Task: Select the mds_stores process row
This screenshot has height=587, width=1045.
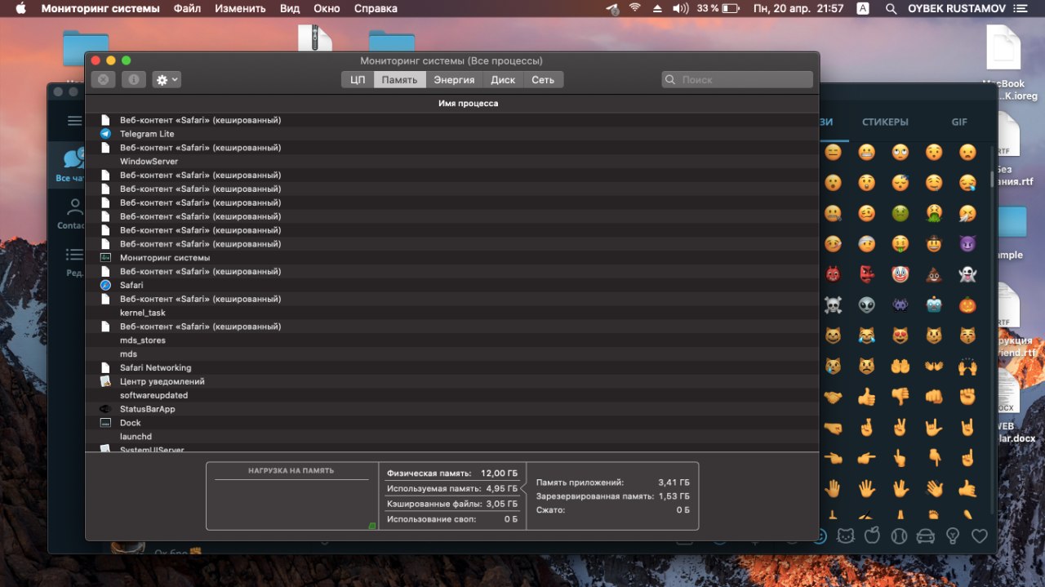Action: [x=452, y=340]
